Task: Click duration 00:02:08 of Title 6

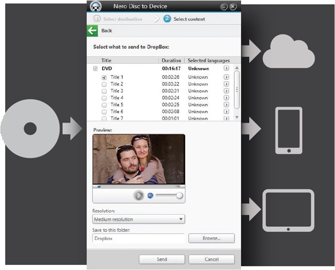Action: (x=171, y=112)
